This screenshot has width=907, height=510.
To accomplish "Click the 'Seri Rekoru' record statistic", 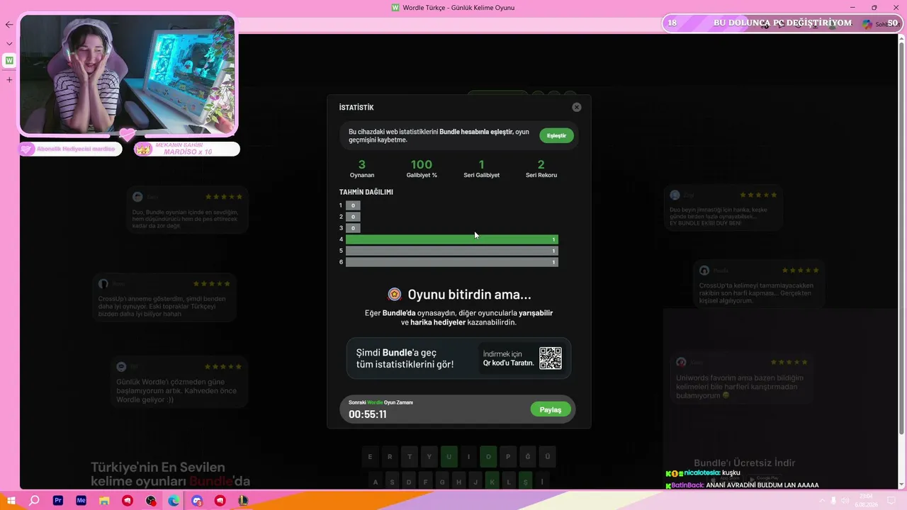I will coord(541,169).
